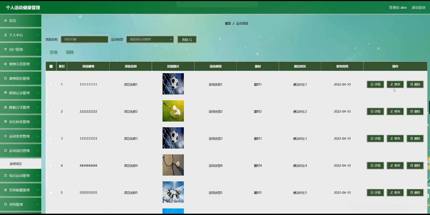Click 删除 for 项目名称5
Viewport: 430px width, 215px height.
pos(415,193)
